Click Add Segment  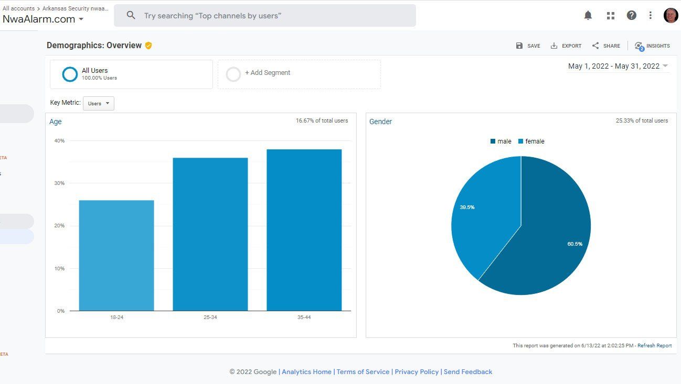point(267,73)
